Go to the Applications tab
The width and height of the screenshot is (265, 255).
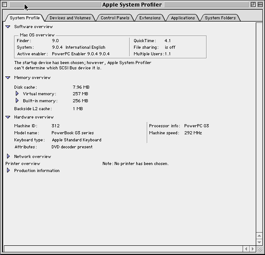point(183,18)
